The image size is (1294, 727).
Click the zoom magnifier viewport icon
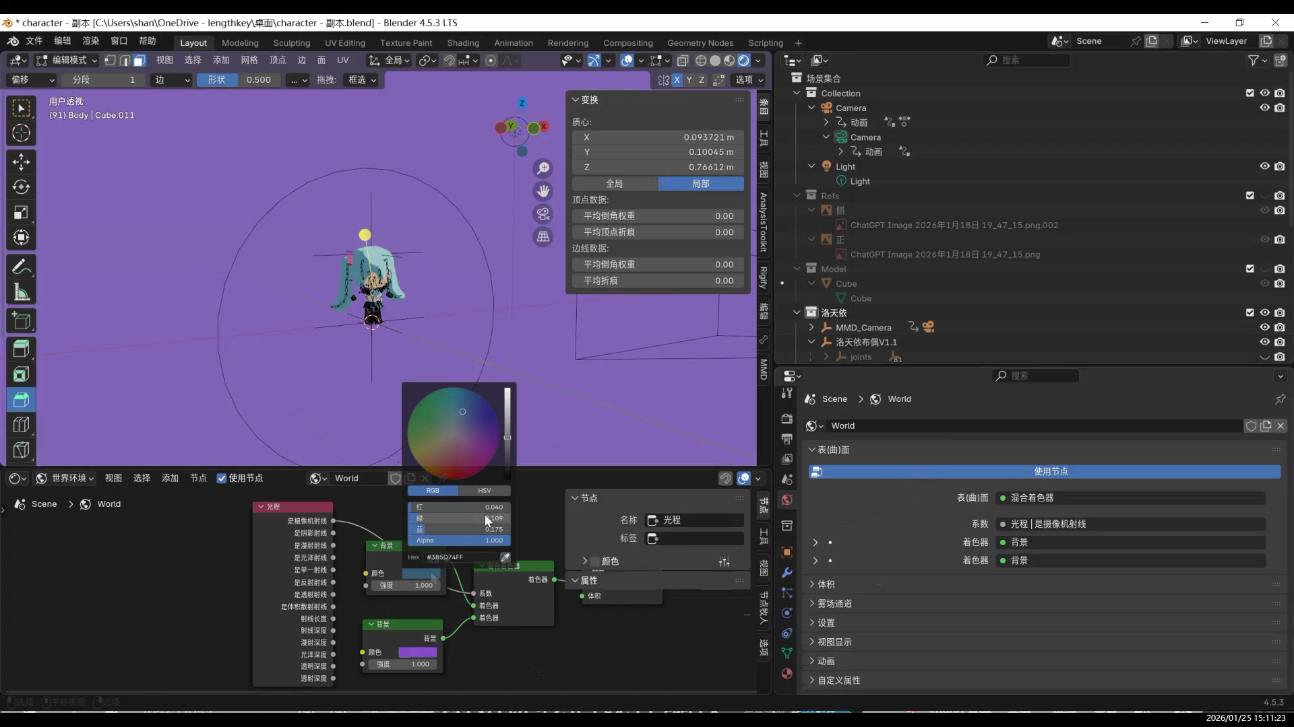coord(543,168)
